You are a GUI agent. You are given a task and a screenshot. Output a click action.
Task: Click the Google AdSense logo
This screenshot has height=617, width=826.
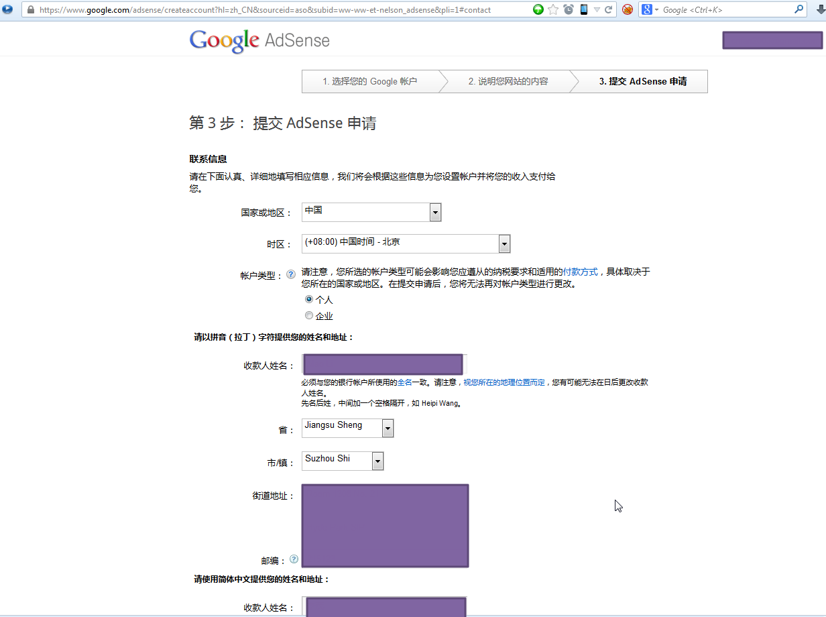tap(259, 41)
